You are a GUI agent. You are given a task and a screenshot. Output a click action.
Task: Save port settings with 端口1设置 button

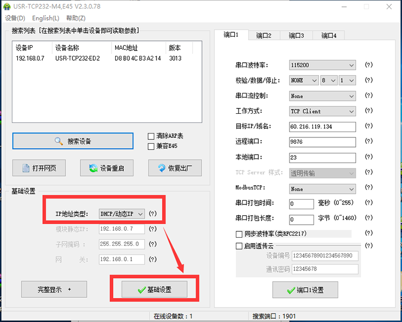pos(305,290)
